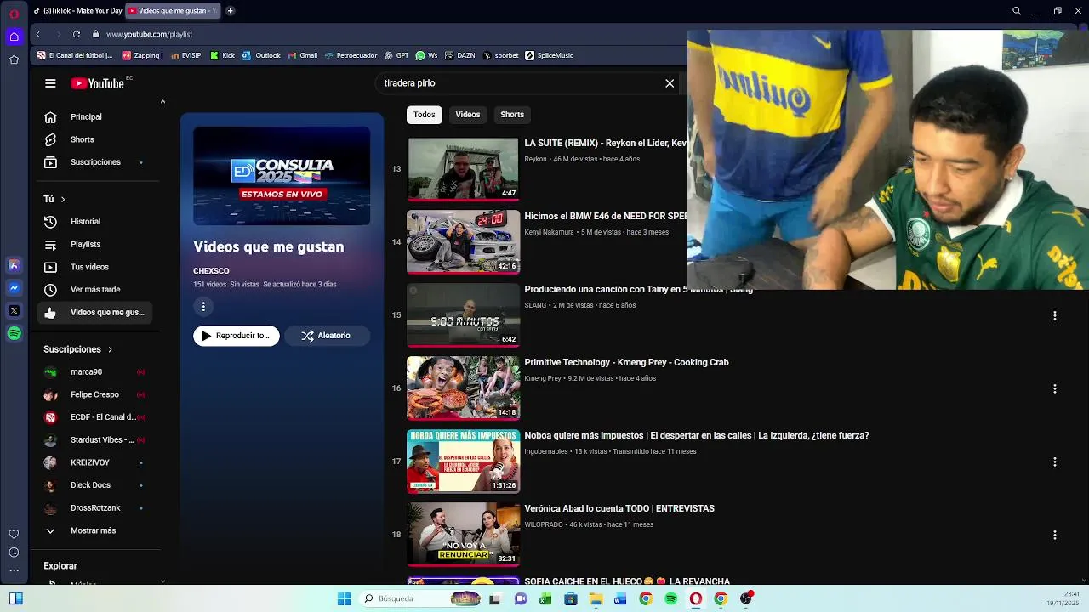Open Opera sidebar Spotify icon

[x=14, y=334]
